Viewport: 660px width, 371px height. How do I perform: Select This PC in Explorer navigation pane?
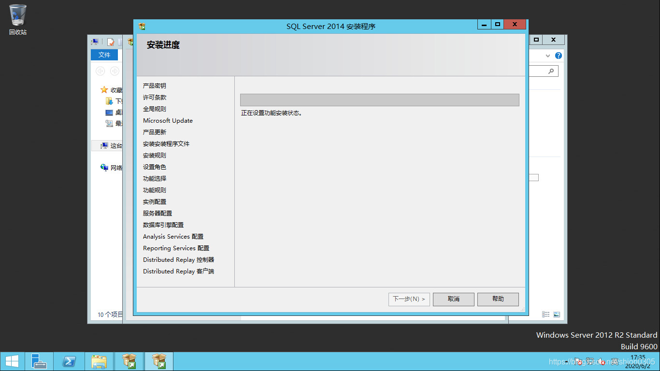click(107, 145)
